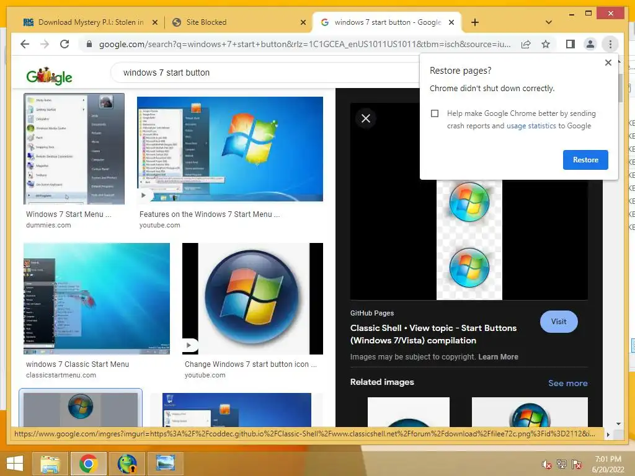This screenshot has width=635, height=476.
Task: Open windows 7 Classic Start Menu thumbnail
Action: (97, 299)
